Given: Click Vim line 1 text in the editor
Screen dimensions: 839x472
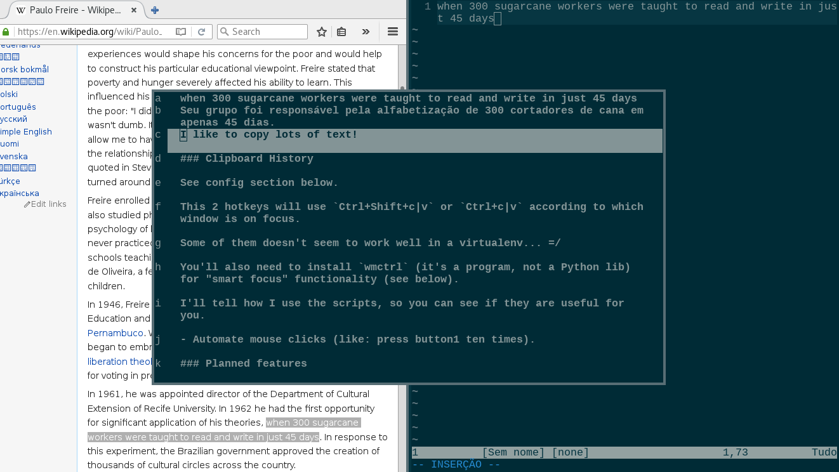Looking at the screenshot, I should [x=637, y=12].
